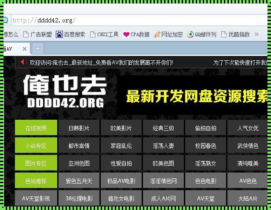The width and height of the screenshot is (271, 210).
Task: Open the 广告联盟 bookmark
Action: point(37,34)
